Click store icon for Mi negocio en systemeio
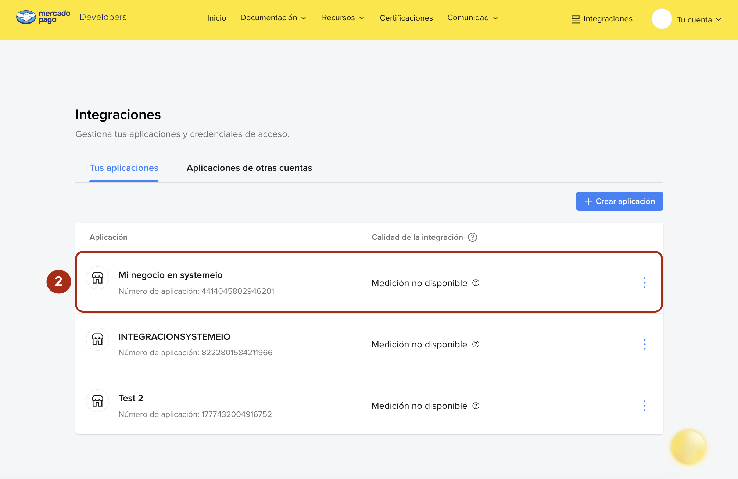738x479 pixels. [97, 278]
